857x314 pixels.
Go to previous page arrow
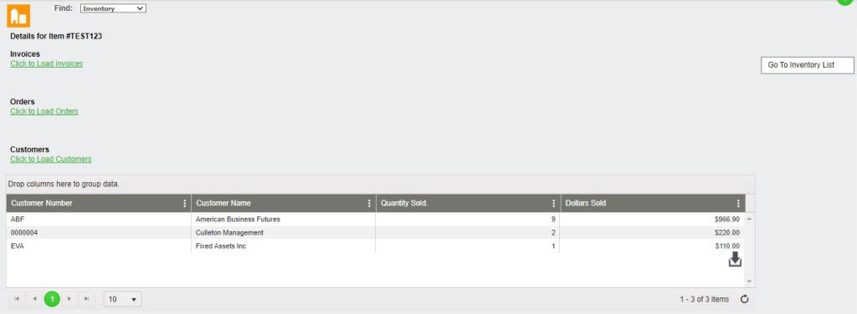[34, 299]
